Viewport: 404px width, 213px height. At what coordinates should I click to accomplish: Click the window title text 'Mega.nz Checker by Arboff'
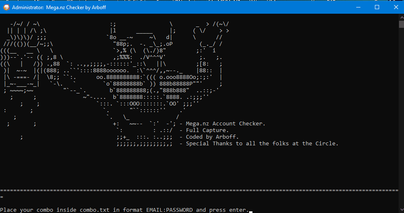pyautogui.click(x=76, y=7)
